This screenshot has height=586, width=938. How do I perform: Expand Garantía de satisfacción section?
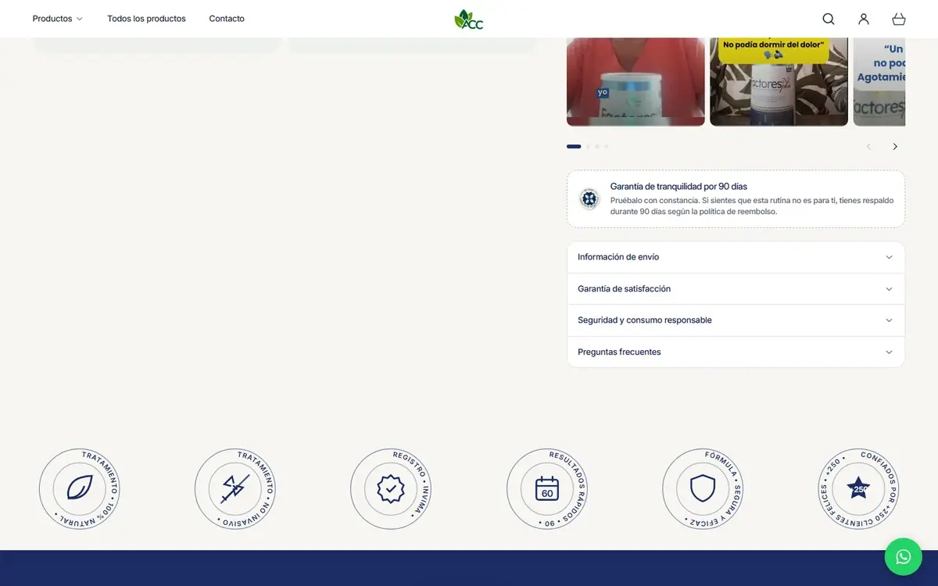click(736, 289)
